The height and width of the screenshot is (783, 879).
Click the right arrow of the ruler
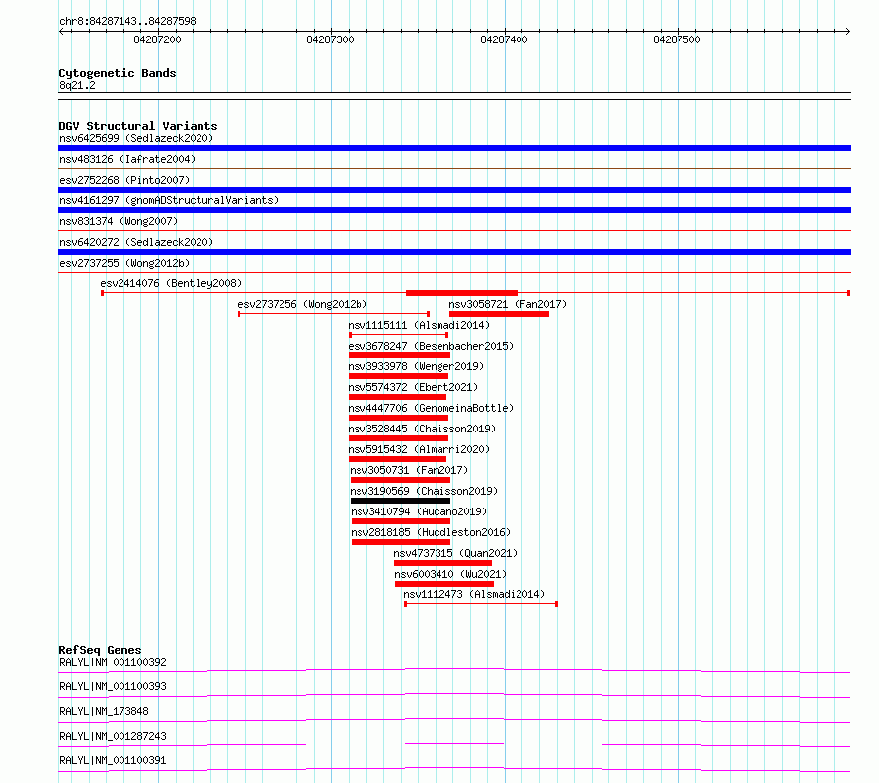[x=847, y=31]
